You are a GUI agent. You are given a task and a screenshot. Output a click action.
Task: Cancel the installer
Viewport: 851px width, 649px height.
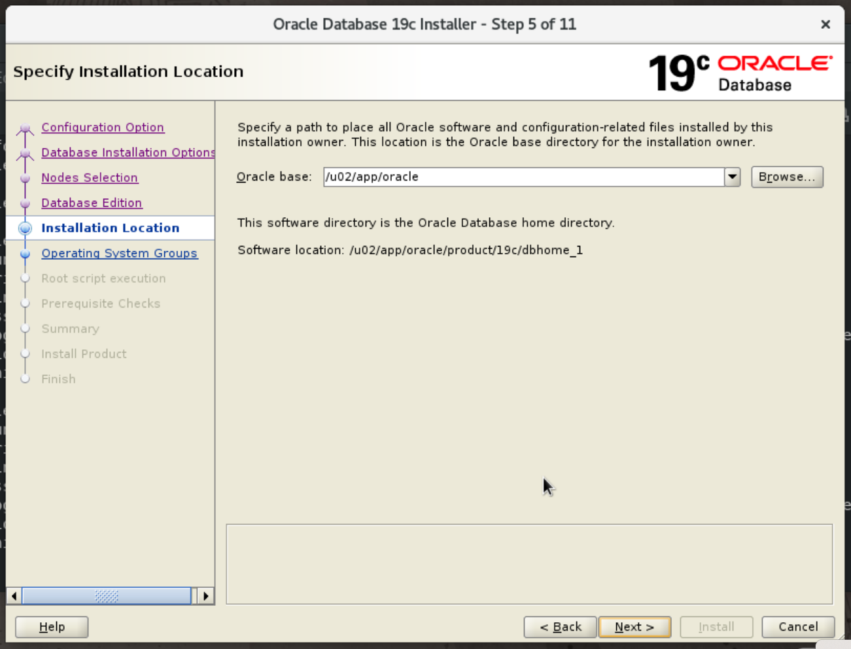pyautogui.click(x=798, y=627)
